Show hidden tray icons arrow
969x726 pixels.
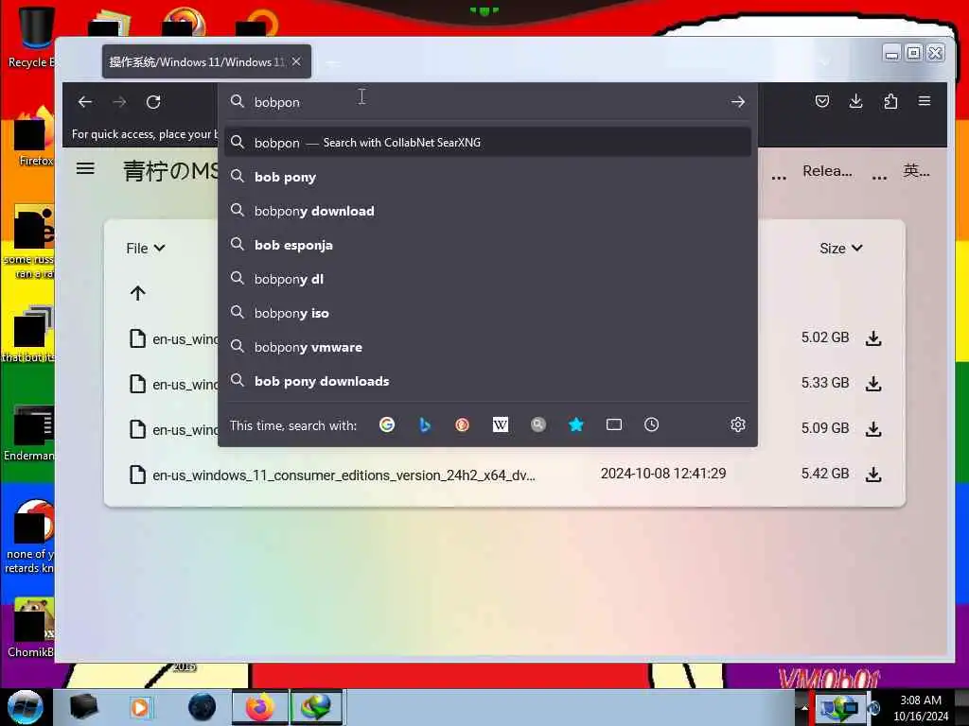804,707
